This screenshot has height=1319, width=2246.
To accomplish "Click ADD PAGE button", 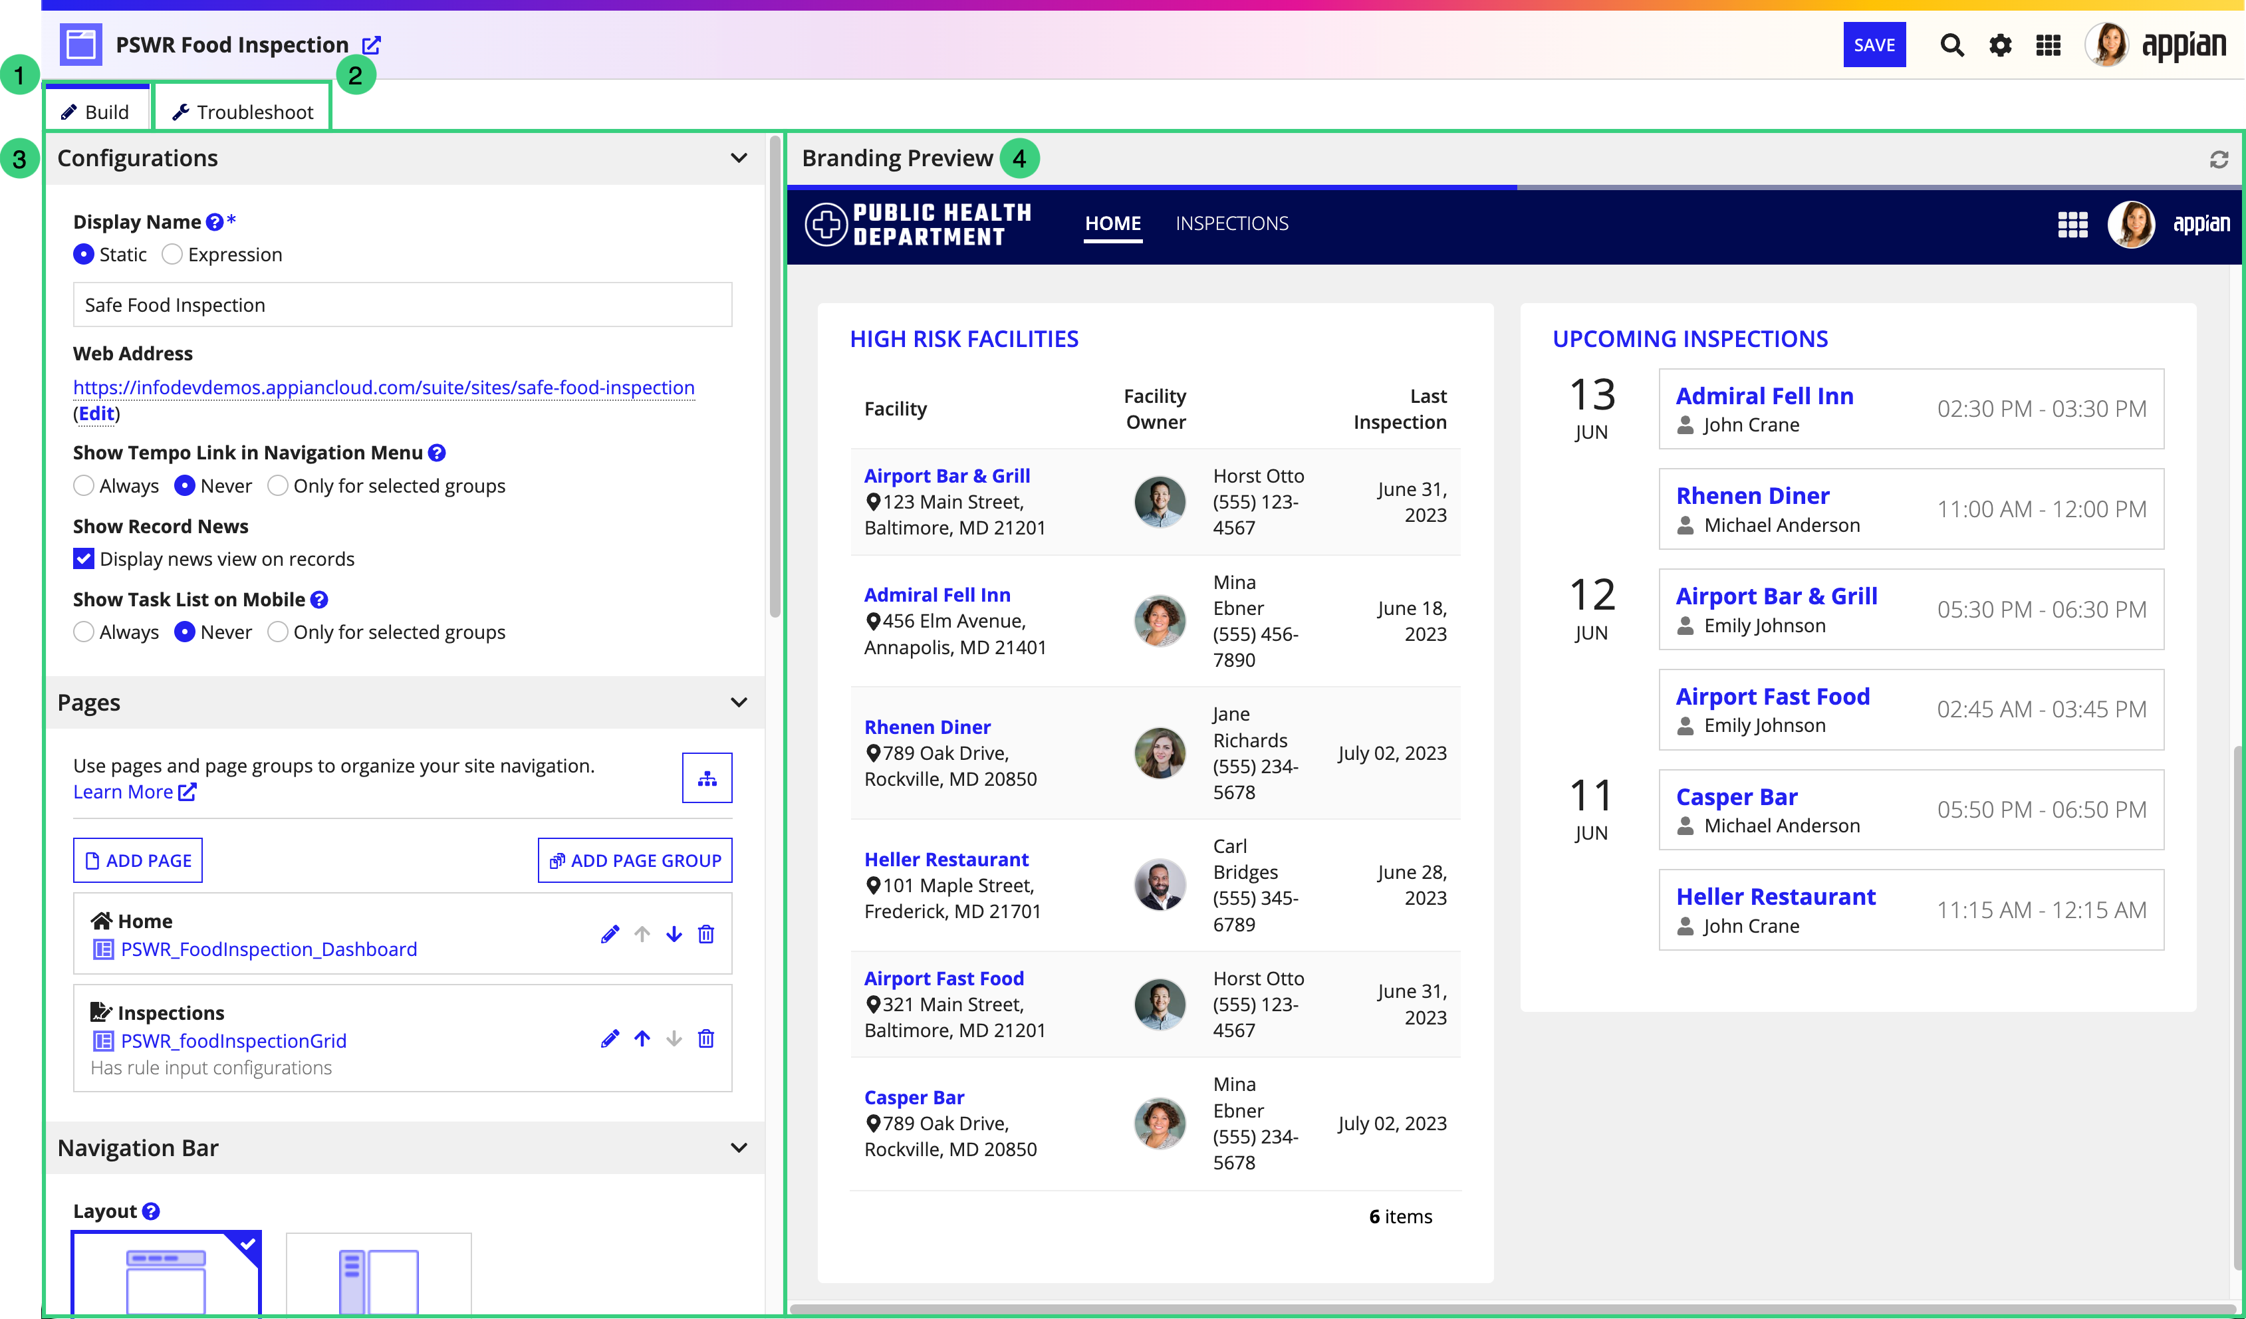I will [137, 860].
